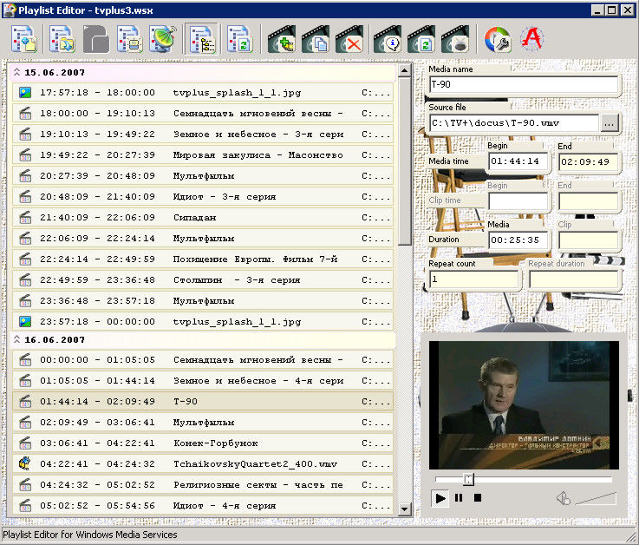
Task: Select the 23:57:18 tvplus_splash_1_1.jpg row
Action: (203, 321)
